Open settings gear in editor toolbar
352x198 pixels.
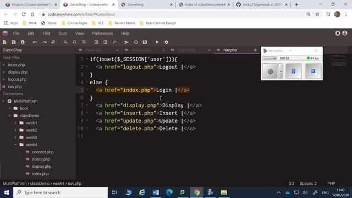click(x=166, y=42)
